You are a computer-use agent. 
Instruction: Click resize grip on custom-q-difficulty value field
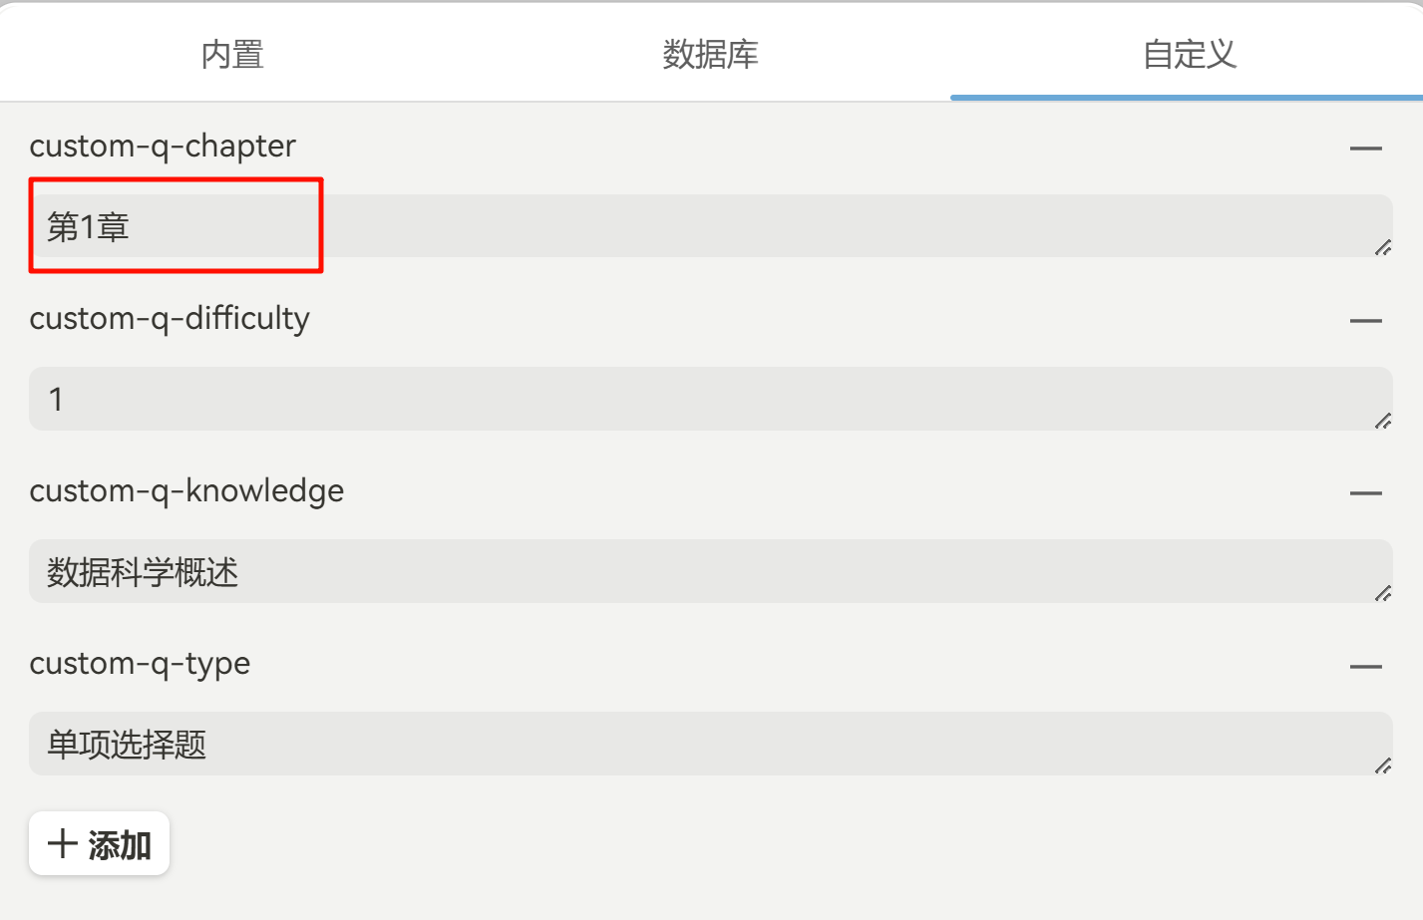1382,421
